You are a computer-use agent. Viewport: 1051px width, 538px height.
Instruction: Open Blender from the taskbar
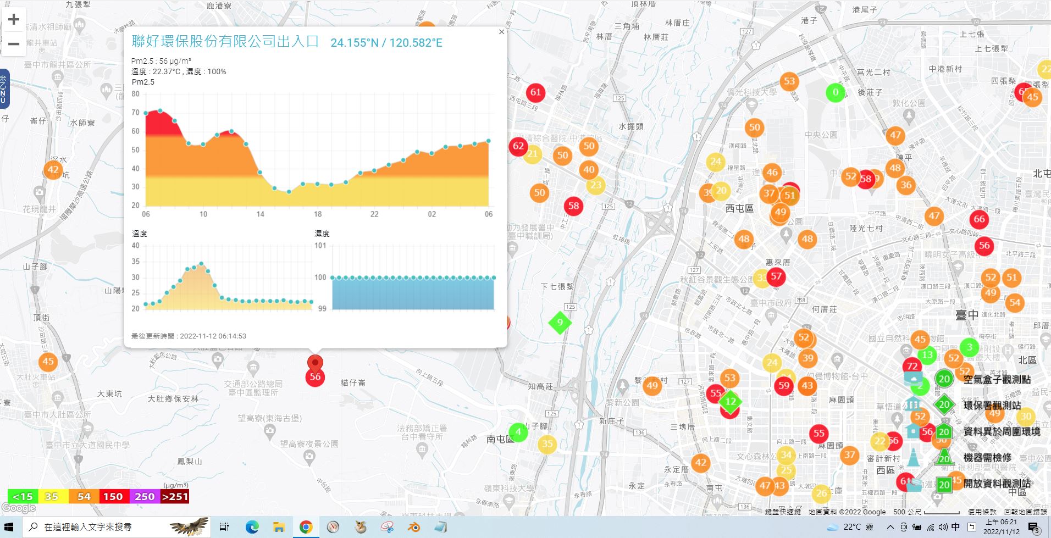[414, 527]
